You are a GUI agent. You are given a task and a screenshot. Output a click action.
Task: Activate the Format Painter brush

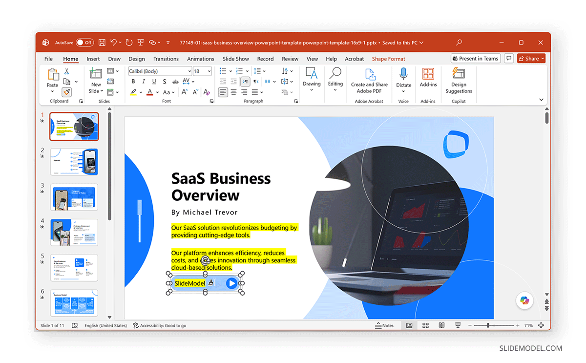point(67,92)
